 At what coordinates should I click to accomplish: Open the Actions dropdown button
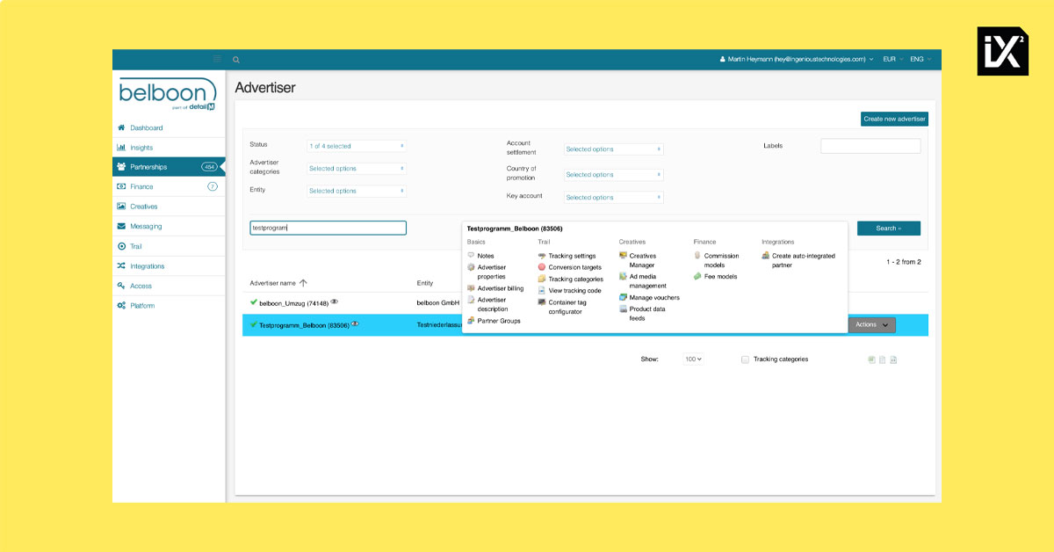[x=871, y=324]
